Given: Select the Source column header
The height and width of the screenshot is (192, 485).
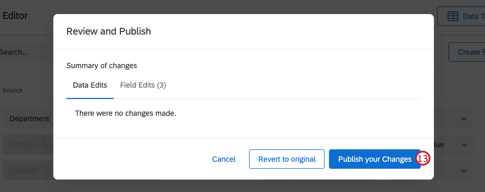Looking at the screenshot, I should point(13,90).
